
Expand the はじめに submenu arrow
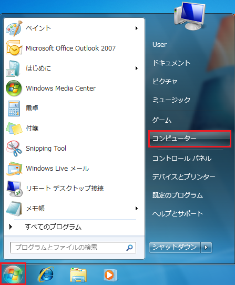tap(137, 68)
